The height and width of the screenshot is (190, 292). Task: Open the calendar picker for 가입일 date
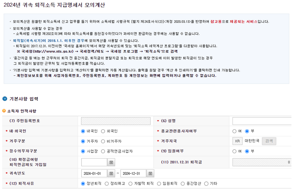point(111,162)
